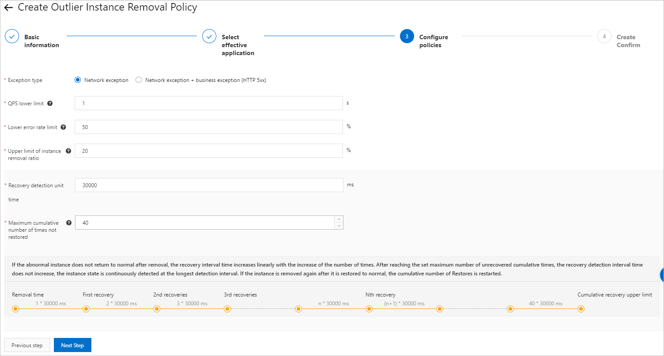Viewport: 664px width, 356px height.
Task: Increase maximum cumulative number with up arrow
Action: pos(339,219)
